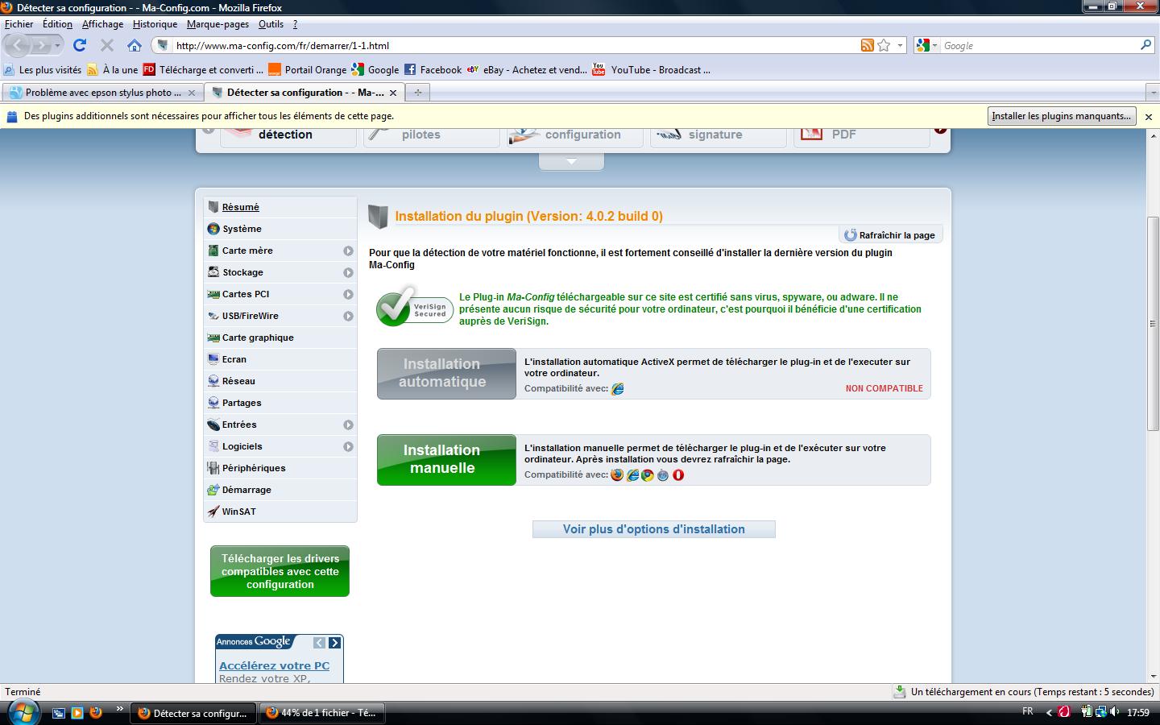
Task: Click the Firefox back navigation arrow
Action: coord(19,45)
